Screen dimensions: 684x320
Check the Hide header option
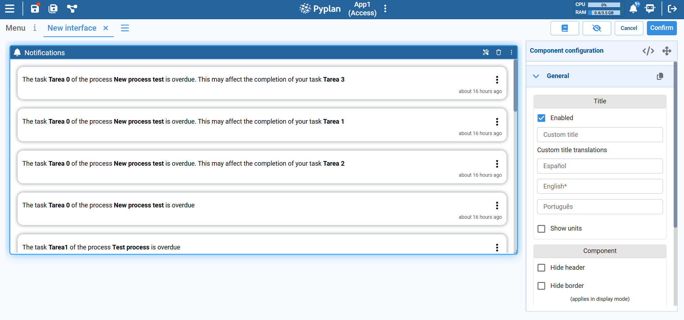(541, 268)
